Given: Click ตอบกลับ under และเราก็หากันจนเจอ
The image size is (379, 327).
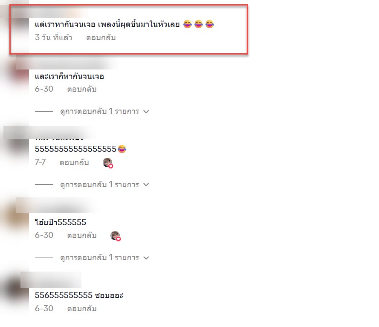Looking at the screenshot, I should [x=82, y=89].
